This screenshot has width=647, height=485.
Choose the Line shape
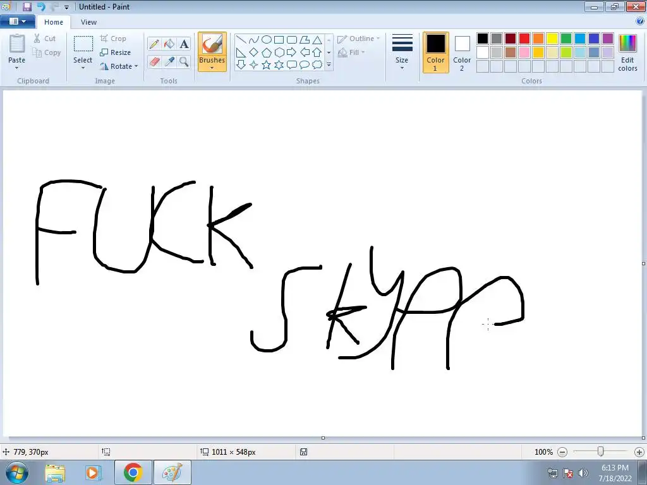pyautogui.click(x=241, y=40)
